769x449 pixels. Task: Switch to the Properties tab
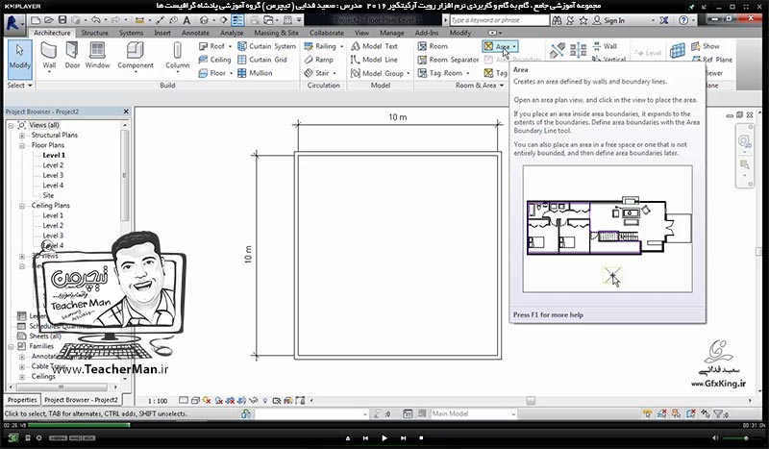coord(22,400)
